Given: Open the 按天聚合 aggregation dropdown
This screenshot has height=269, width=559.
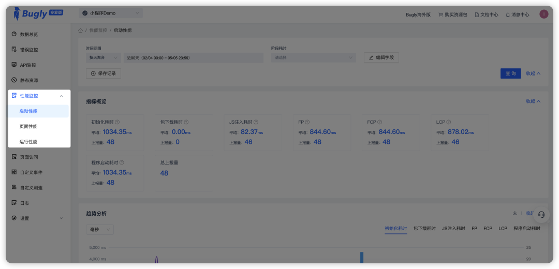Looking at the screenshot, I should tap(104, 58).
